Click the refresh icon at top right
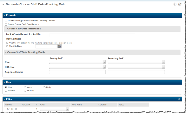187x114 pixels. coord(180,4)
